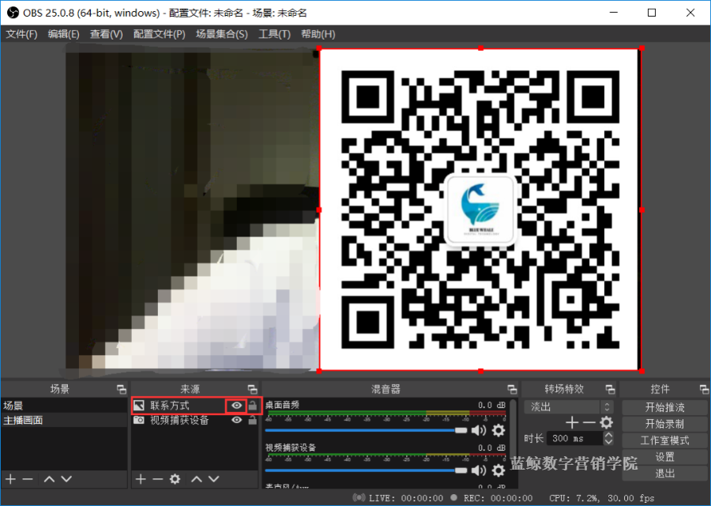711x506 pixels.
Task: Undock the 转场特效 panel via its popout icon
Action: click(x=611, y=389)
